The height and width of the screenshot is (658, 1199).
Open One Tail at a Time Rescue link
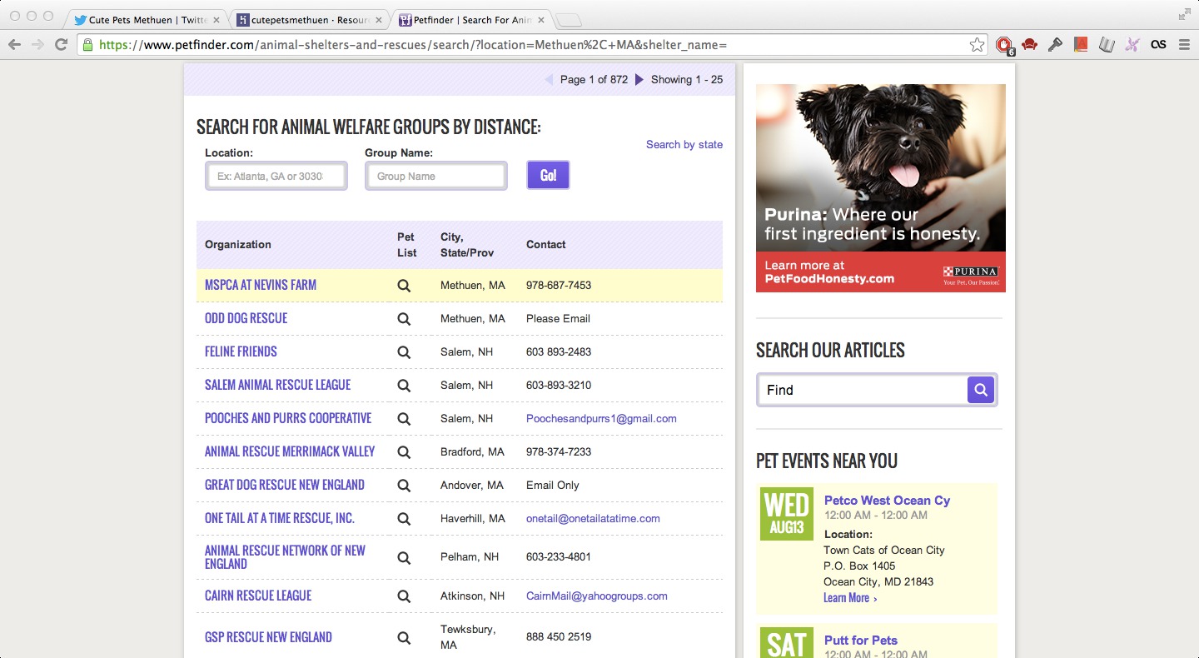pyautogui.click(x=280, y=518)
